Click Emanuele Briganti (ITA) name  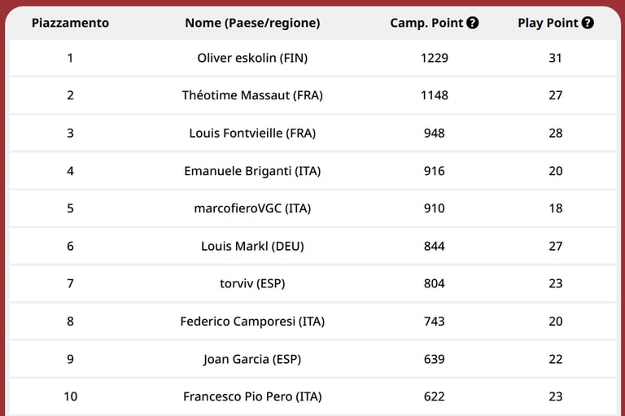[252, 171]
